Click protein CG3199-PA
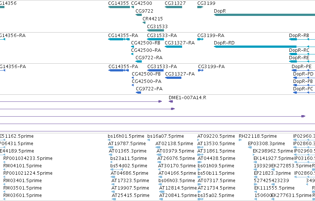This screenshot has height=201, width=315. coord(201,70)
